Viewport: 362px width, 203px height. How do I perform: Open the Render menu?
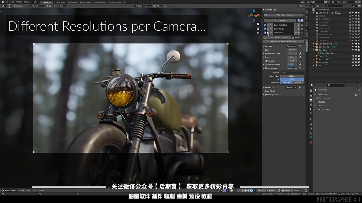19,2
